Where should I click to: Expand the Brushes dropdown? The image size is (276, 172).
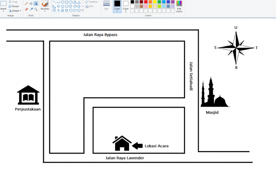point(45,11)
